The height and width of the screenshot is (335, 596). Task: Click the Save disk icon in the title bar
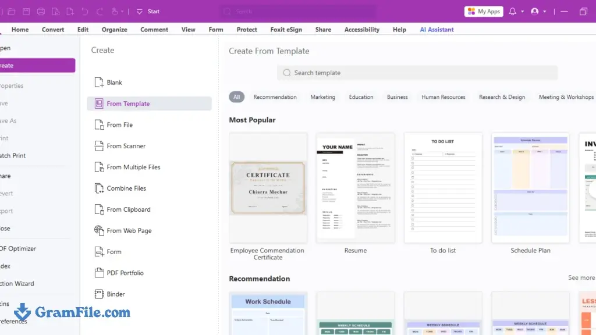[x=26, y=12]
